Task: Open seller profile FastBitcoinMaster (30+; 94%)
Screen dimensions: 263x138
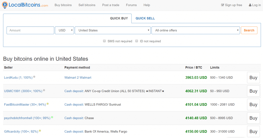Action: pos(25,104)
